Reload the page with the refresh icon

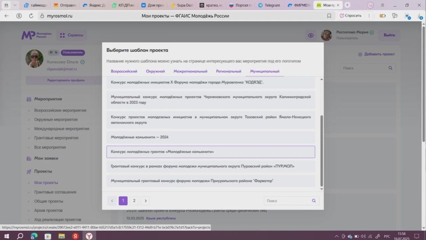point(31,16)
